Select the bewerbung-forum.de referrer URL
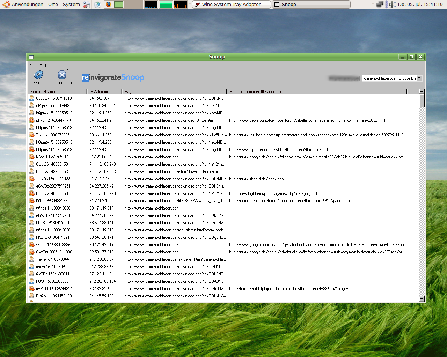Viewport: 447px width, 357px height. coord(307,120)
